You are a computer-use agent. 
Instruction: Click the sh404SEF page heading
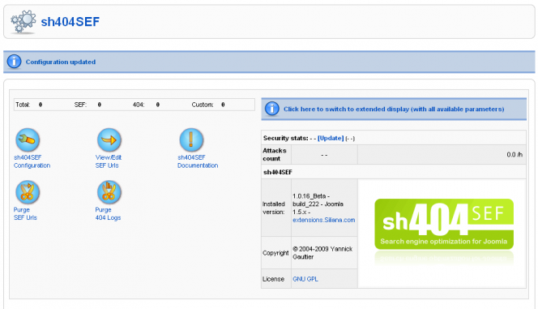click(70, 22)
